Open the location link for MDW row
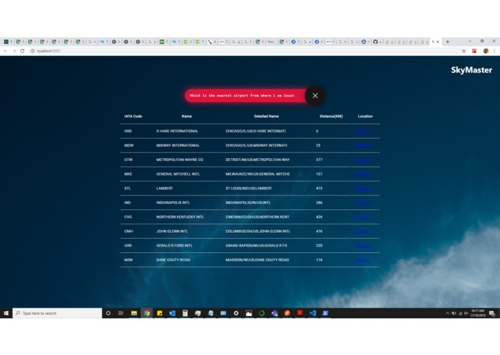Viewport: 500px width, 355px height. [363, 145]
